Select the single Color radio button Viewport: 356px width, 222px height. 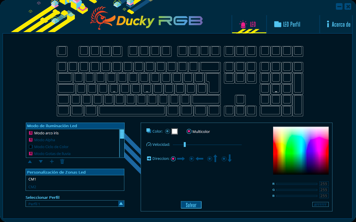point(168,131)
